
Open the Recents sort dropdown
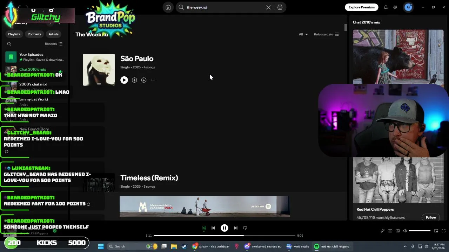tap(53, 44)
